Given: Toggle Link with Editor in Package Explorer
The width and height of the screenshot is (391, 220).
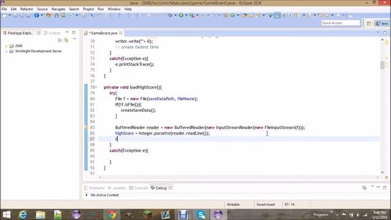Looking at the screenshot, I should point(66,40).
